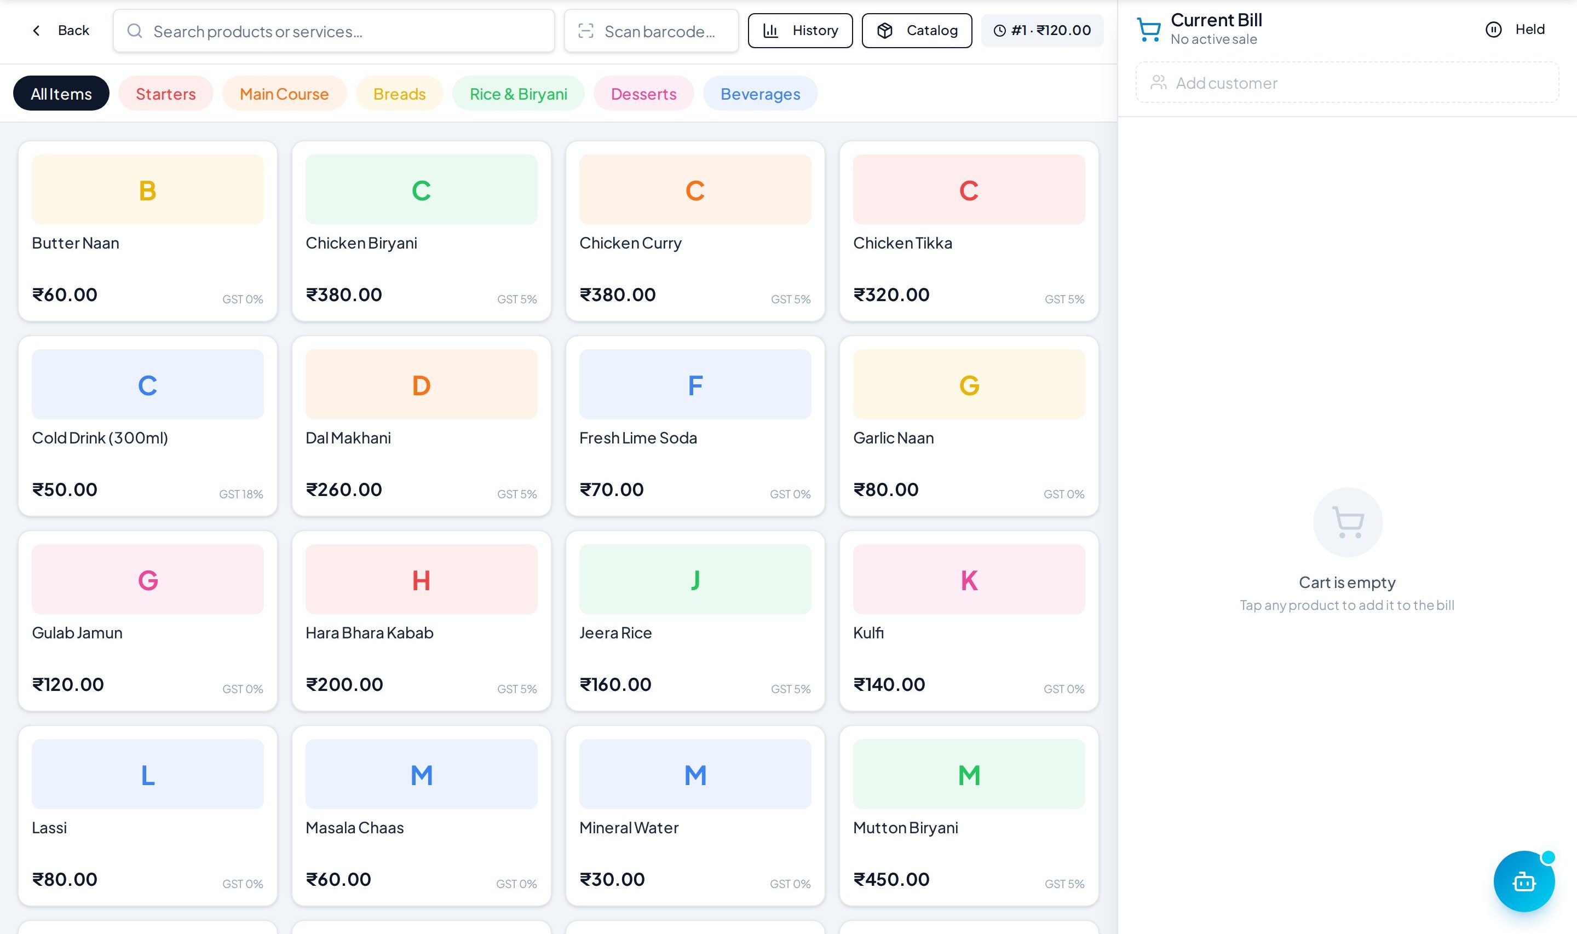The height and width of the screenshot is (934, 1577).
Task: Click the search magnifier icon
Action: [135, 31]
